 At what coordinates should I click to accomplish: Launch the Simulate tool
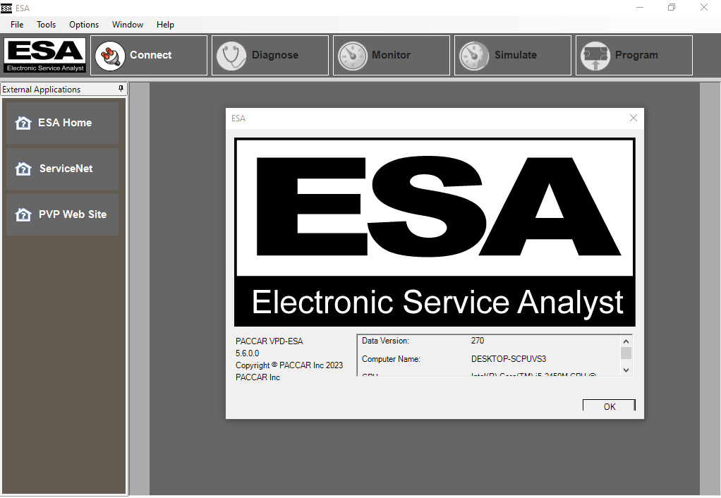pyautogui.click(x=512, y=55)
